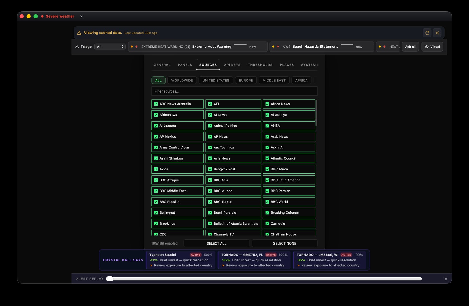
Task: Open the Triage filter dropdown
Action: click(110, 47)
